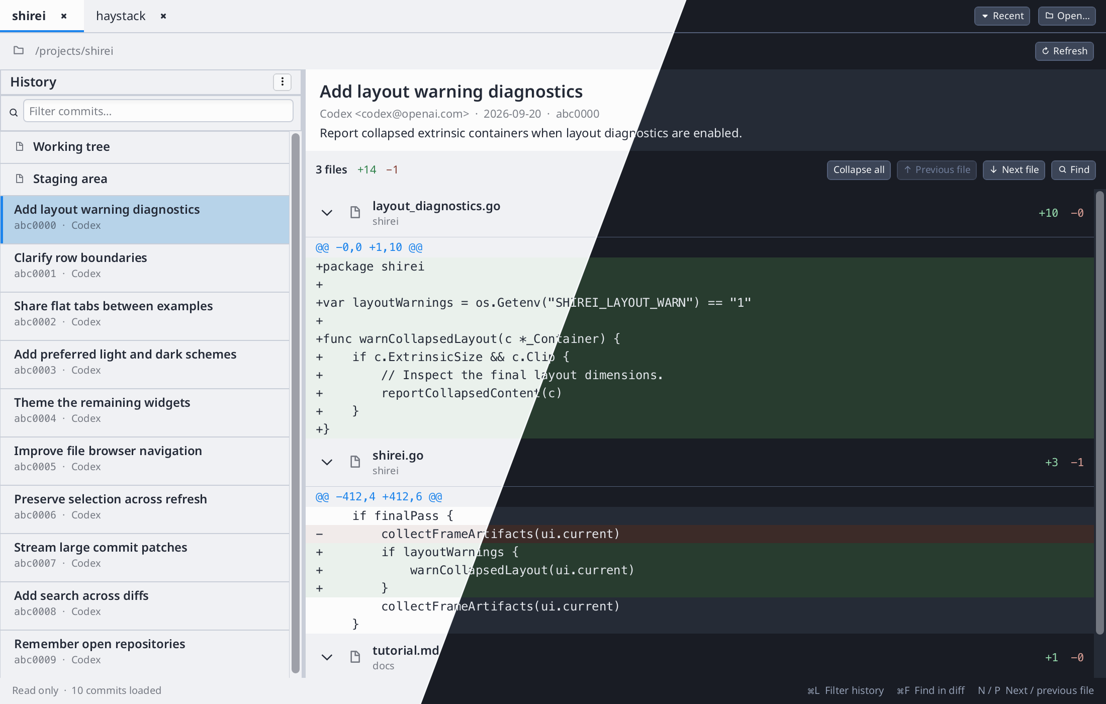1106x704 pixels.
Task: Select commit Add preferred light and dark schemes
Action: click(x=145, y=365)
